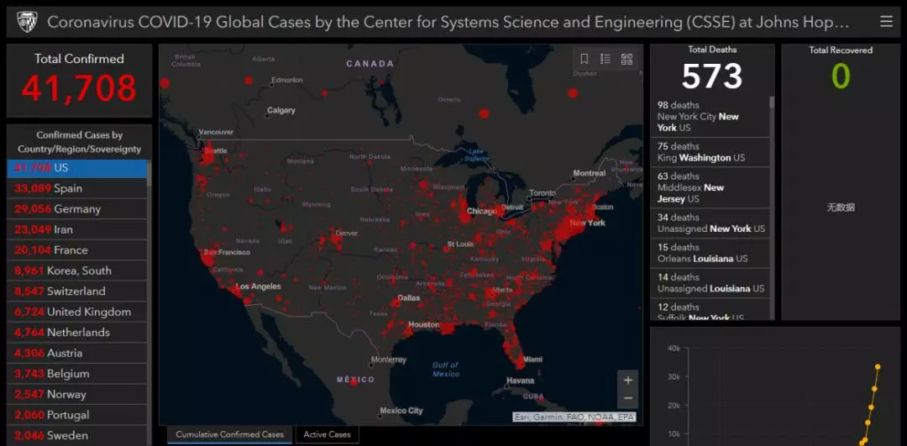Screen dimensions: 907x446
Task: Click the Houston label on map
Action: point(424,324)
